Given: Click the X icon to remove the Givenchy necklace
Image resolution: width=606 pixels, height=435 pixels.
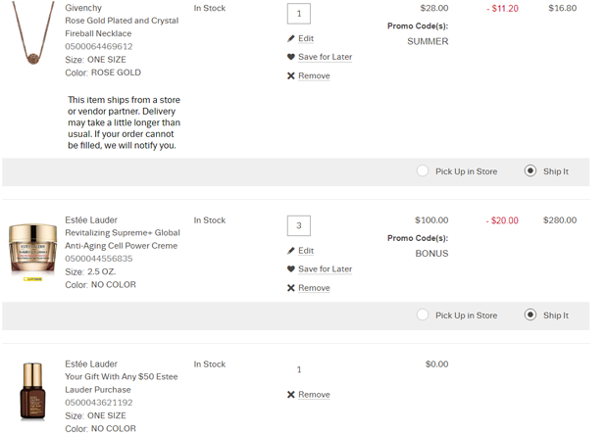Looking at the screenshot, I should coord(291,75).
